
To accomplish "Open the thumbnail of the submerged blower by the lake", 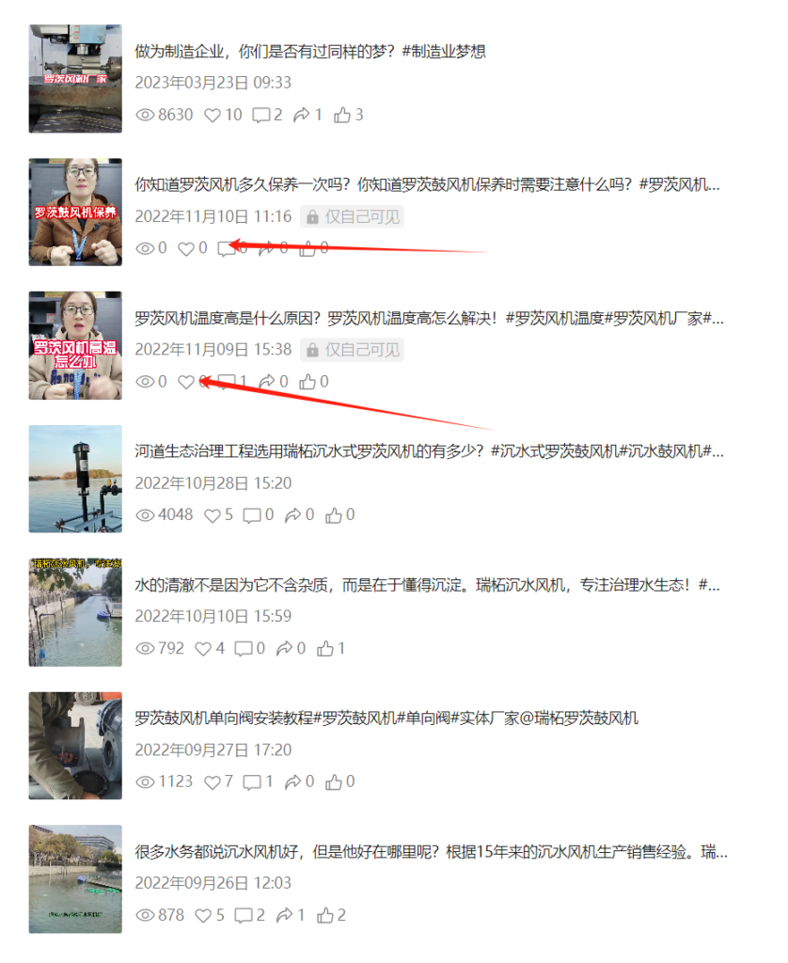I will pyautogui.click(x=75, y=479).
